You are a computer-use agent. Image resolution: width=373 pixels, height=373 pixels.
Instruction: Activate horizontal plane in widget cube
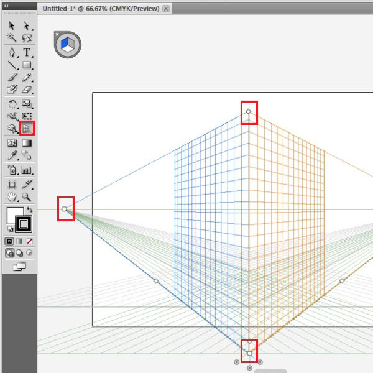click(68, 48)
